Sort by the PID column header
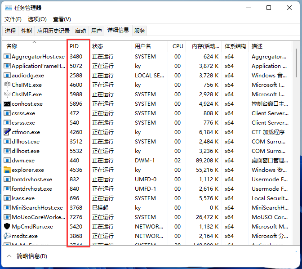Screen dimensions: 302x269 78,46
